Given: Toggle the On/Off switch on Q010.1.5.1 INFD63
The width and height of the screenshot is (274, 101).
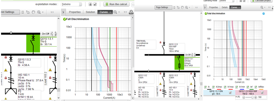Looking at the screenshot, I should pyautogui.click(x=188, y=55).
